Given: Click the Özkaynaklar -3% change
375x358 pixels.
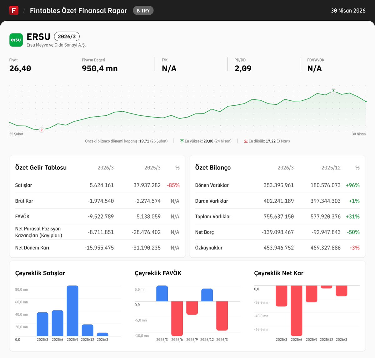Looking at the screenshot, I should click(355, 248).
